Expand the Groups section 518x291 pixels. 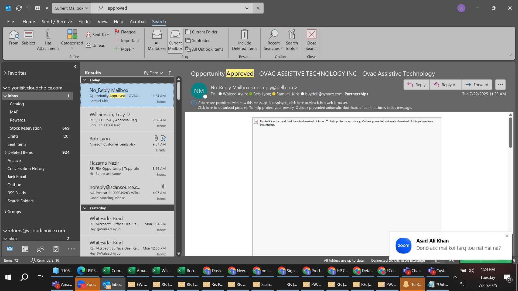click(x=5, y=212)
